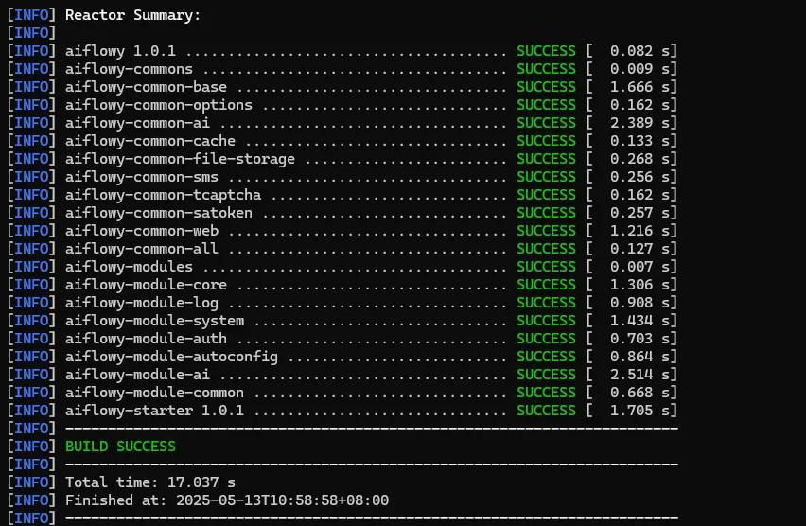Click the SUCCESS status for aiflowy-common-ai
Screen dimensions: 806x526
point(546,123)
